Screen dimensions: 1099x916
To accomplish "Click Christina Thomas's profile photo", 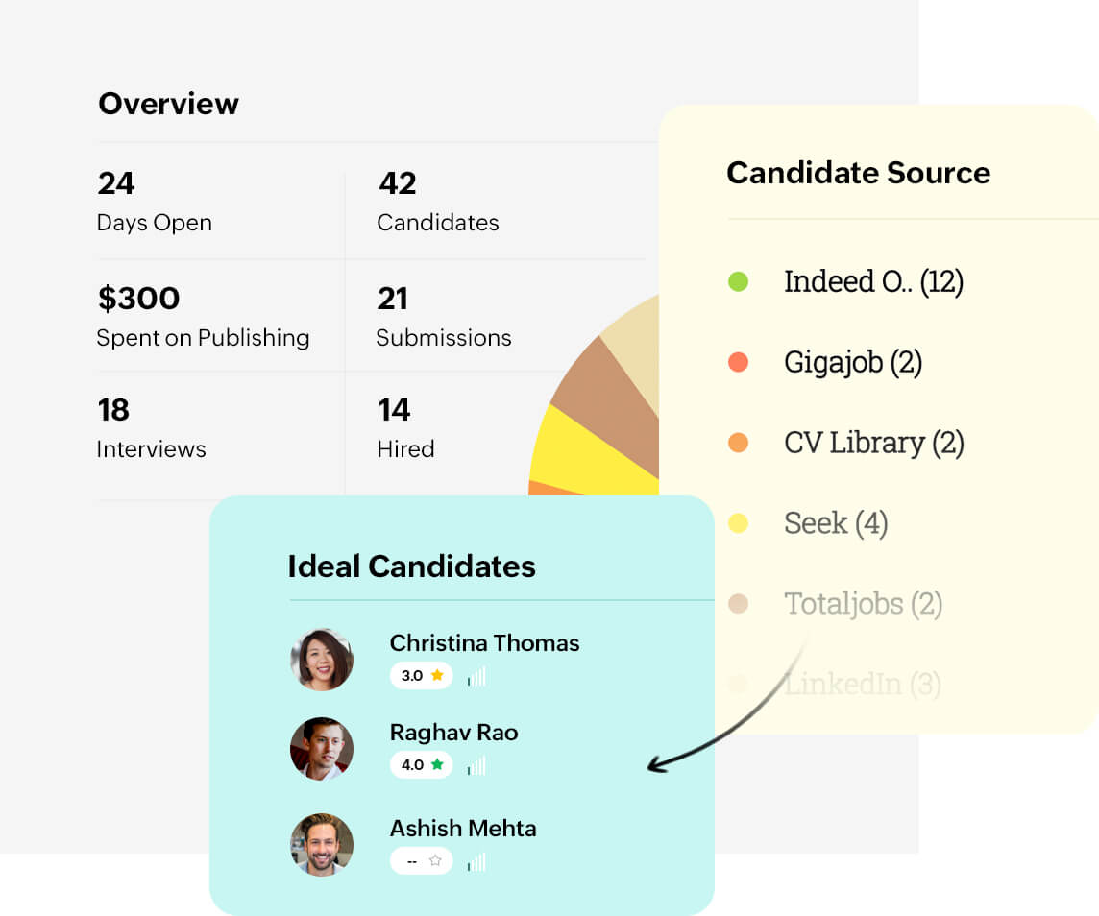I will coord(322,660).
